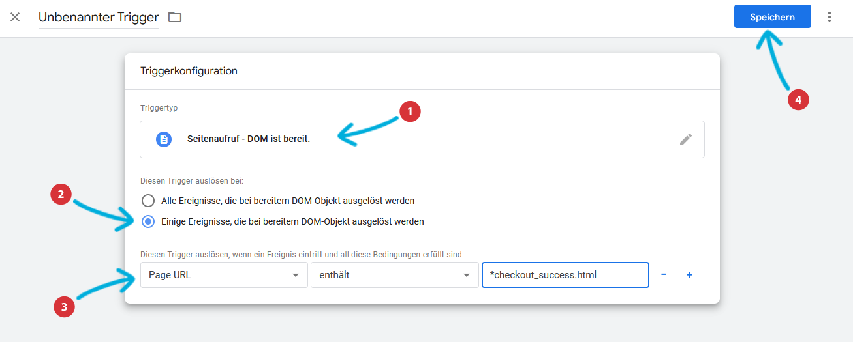Open the Page URL variable dropdown

224,275
